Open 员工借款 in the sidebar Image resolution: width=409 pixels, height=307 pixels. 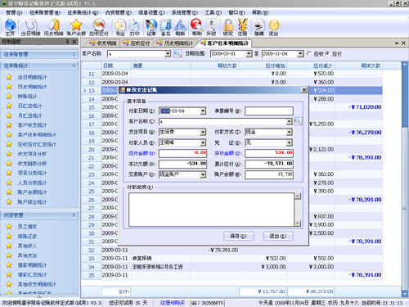tap(27, 227)
